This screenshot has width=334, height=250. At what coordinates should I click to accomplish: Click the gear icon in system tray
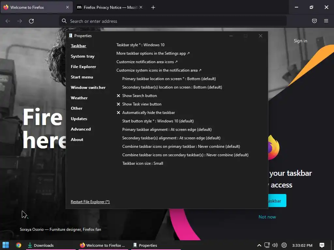(284, 245)
